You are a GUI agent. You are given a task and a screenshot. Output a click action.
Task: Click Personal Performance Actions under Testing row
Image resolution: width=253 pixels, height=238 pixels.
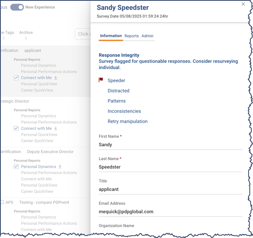[49, 223]
